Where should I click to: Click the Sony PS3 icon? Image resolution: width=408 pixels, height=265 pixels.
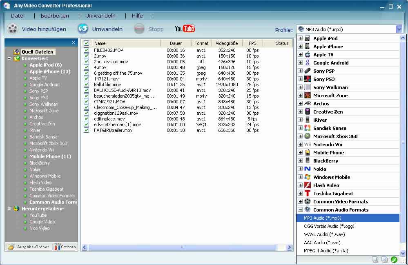point(308,79)
